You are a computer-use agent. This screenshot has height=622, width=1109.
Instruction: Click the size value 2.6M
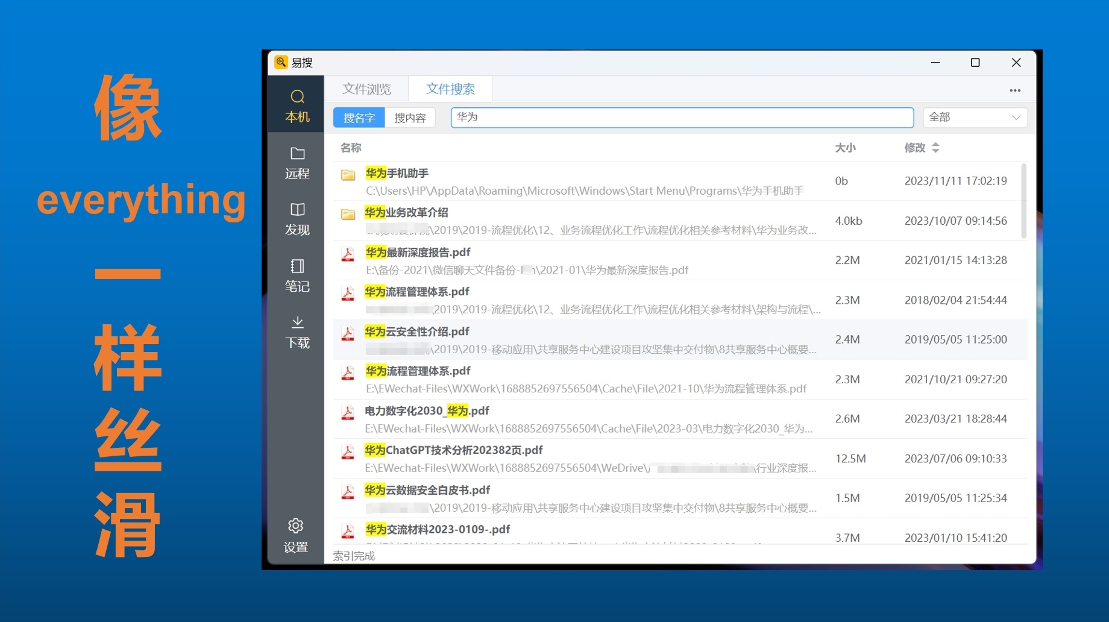tap(847, 419)
